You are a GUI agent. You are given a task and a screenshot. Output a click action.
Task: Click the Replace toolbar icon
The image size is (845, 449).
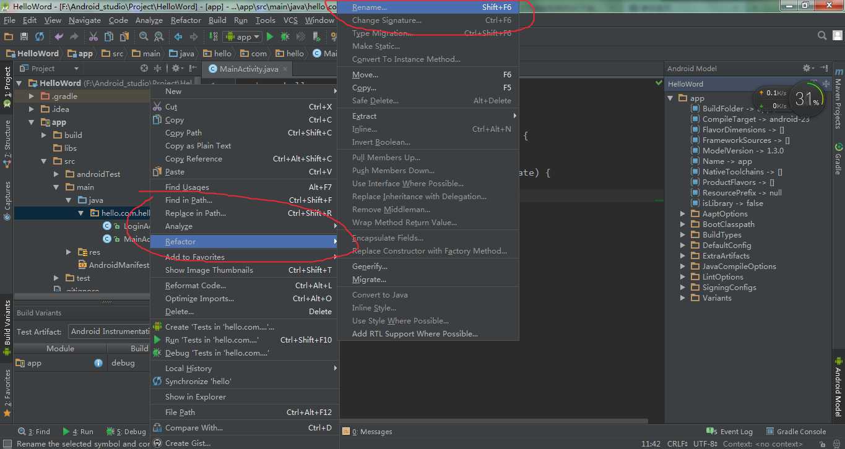pyautogui.click(x=159, y=37)
